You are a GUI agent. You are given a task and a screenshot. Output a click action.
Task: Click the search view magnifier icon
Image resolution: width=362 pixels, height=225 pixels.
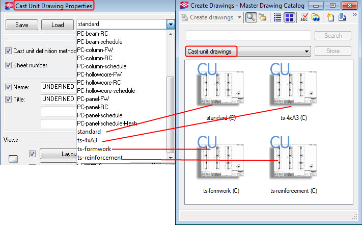251,17
